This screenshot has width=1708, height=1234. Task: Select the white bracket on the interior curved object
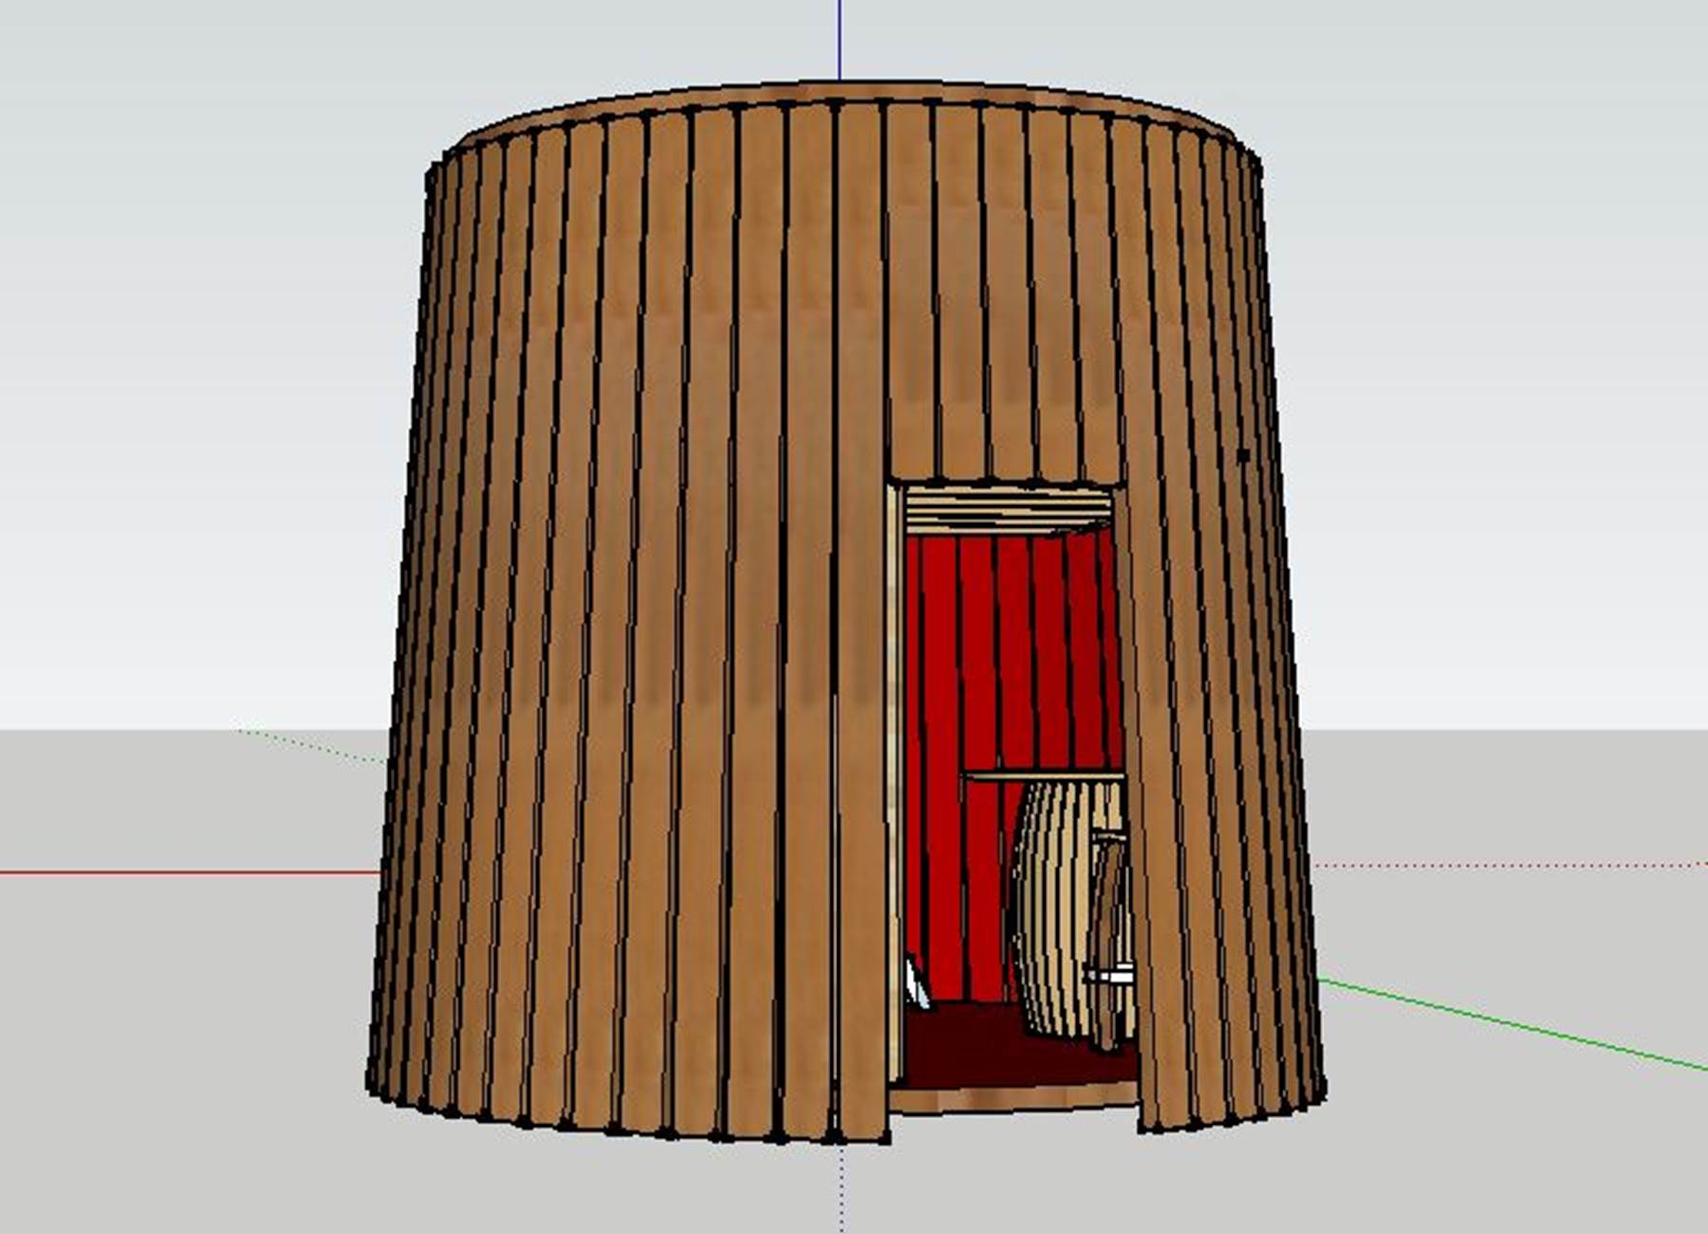1110,975
